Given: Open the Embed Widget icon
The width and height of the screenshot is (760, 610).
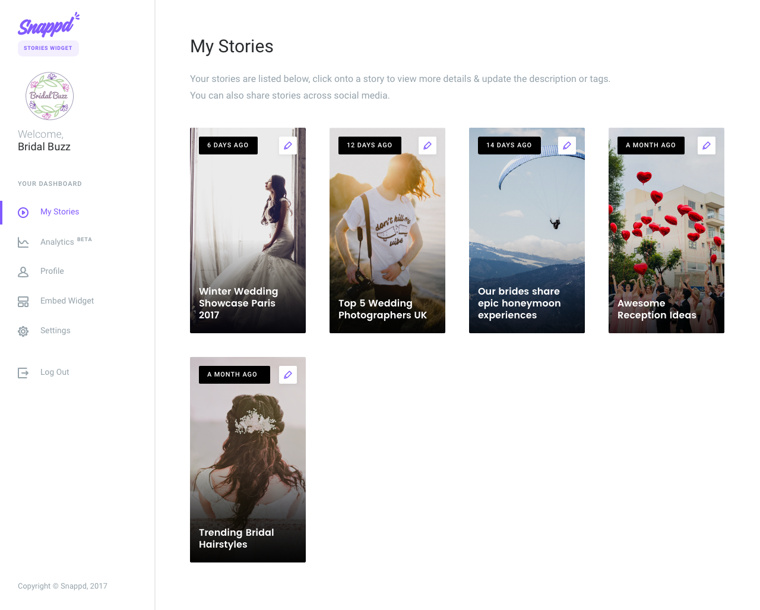Looking at the screenshot, I should [23, 301].
